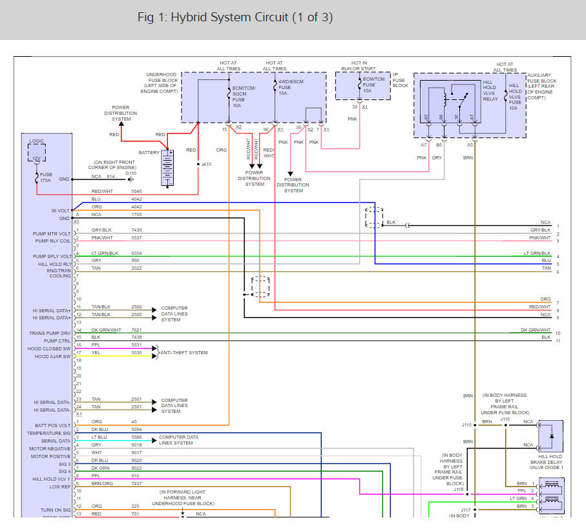Click circuit number 5531
The height and width of the screenshot is (531, 586).
[x=136, y=345]
